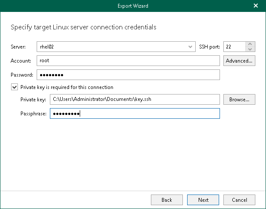This screenshot has height=209, width=266.
Task: Focus the Passphrase input field
Action: pyautogui.click(x=135, y=114)
